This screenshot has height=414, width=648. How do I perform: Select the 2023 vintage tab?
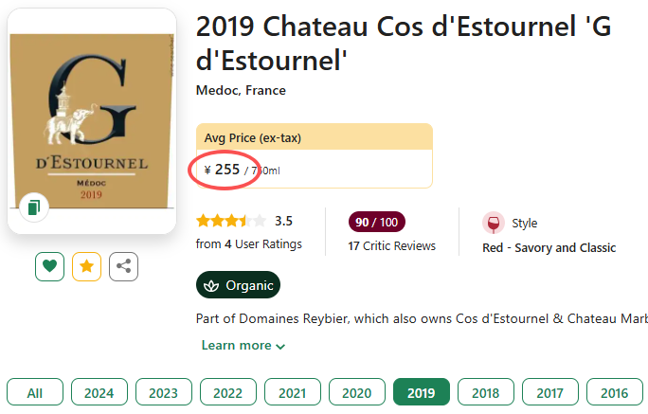tap(163, 392)
